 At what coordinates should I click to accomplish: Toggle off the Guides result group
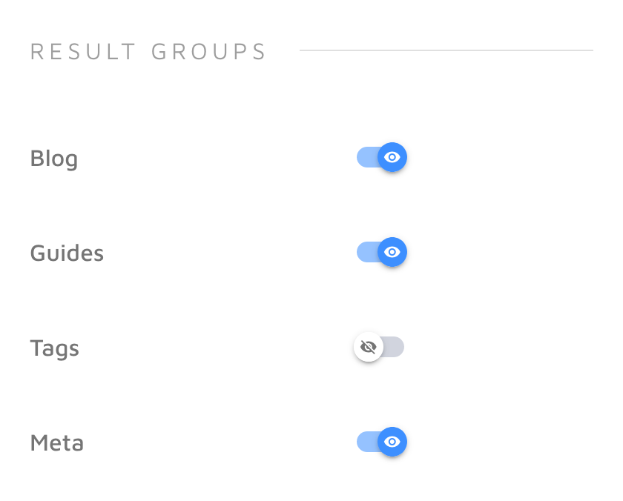tap(381, 252)
